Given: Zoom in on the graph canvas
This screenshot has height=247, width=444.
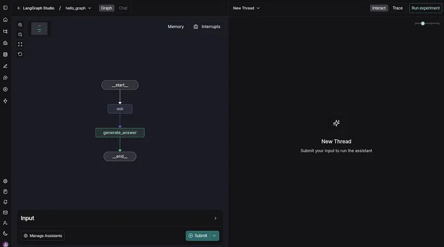Looking at the screenshot, I should [x=20, y=25].
